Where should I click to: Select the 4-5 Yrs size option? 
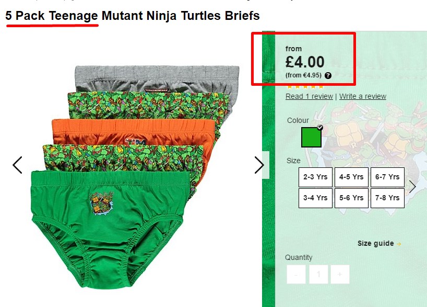click(x=351, y=177)
